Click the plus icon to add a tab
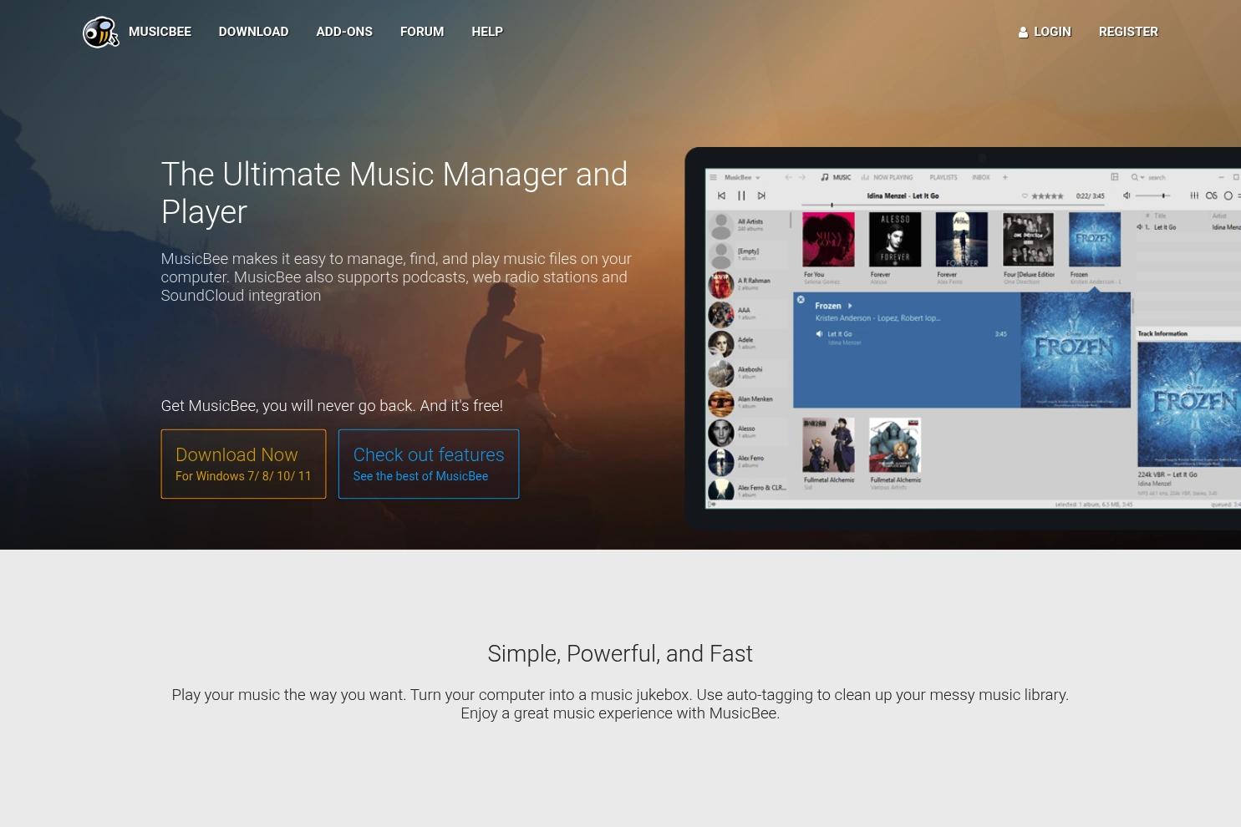The image size is (1241, 827). [x=1005, y=177]
